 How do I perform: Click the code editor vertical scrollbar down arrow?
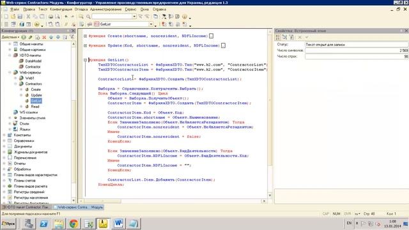point(270,195)
